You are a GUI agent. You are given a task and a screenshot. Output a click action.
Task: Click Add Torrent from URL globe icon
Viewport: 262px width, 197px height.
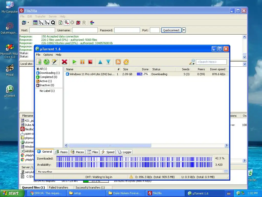click(x=47, y=62)
